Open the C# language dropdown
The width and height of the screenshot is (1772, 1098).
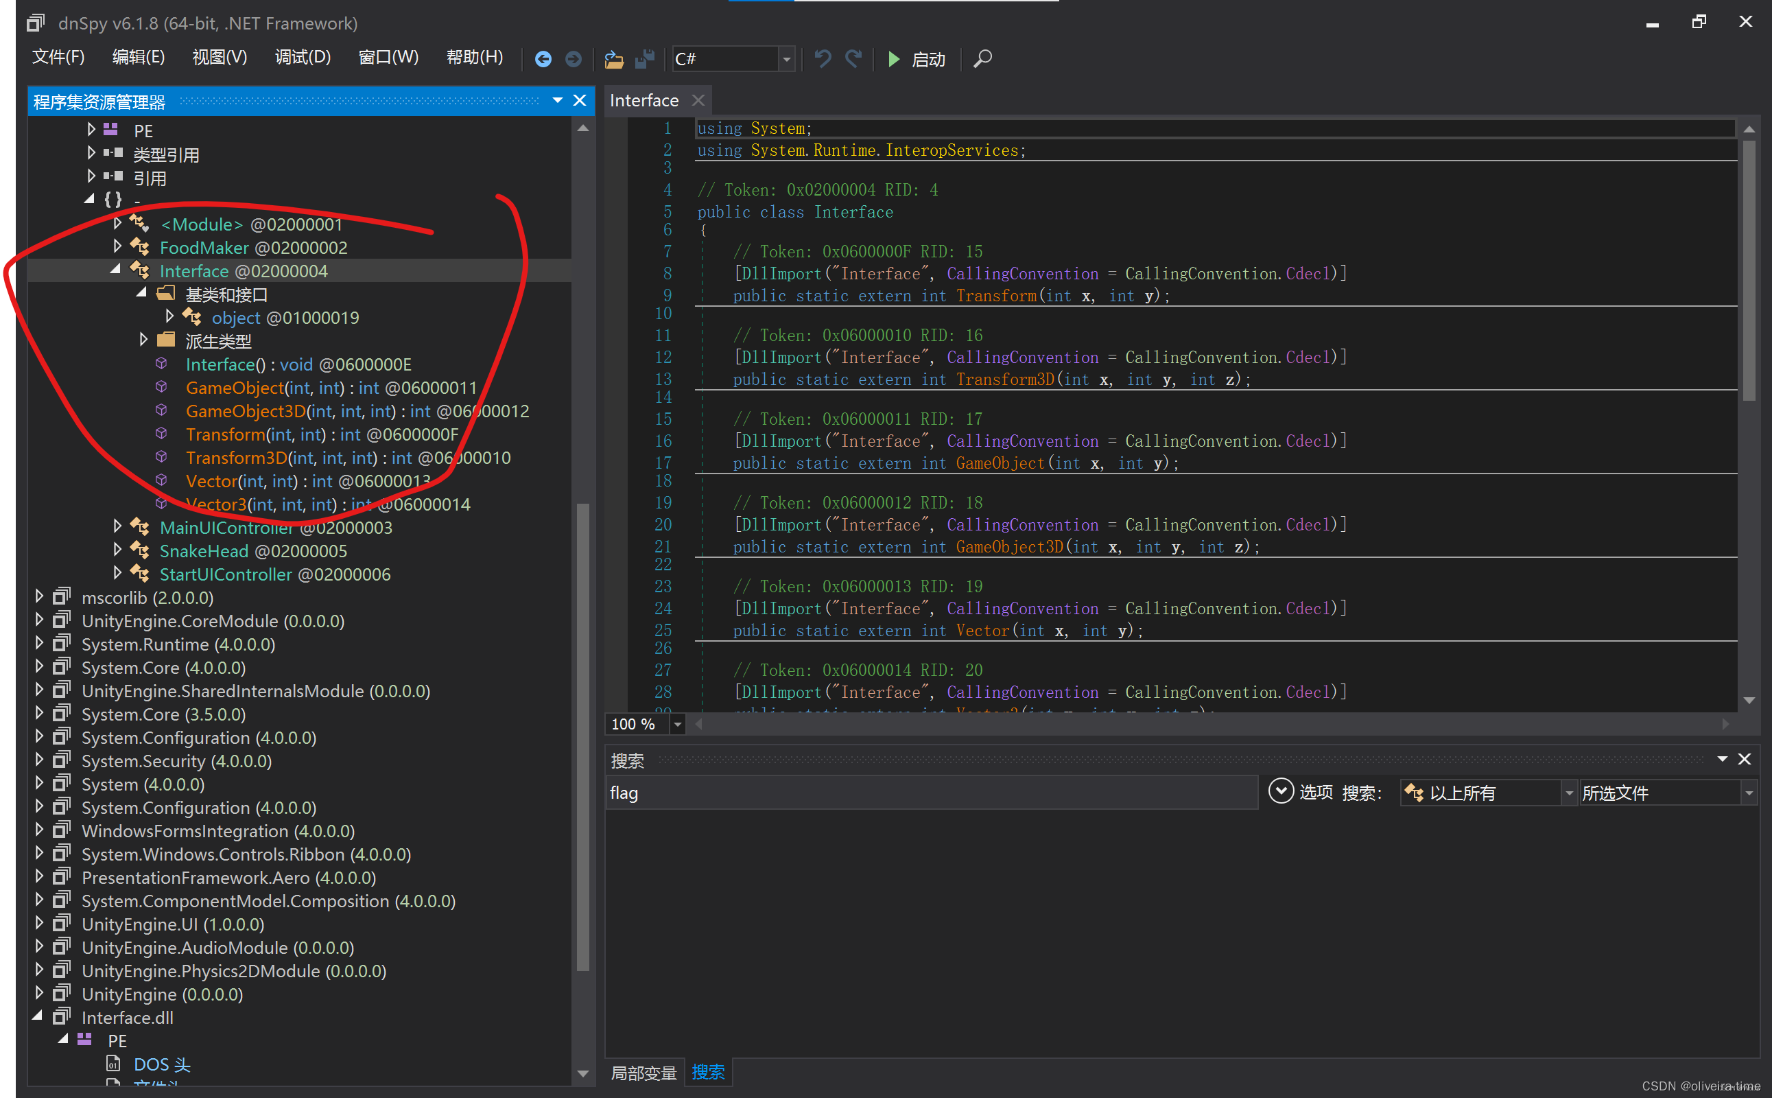tap(786, 59)
